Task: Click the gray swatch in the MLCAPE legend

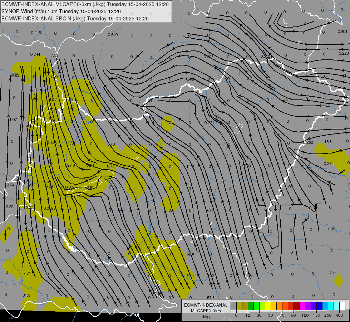Action: click(233, 306)
